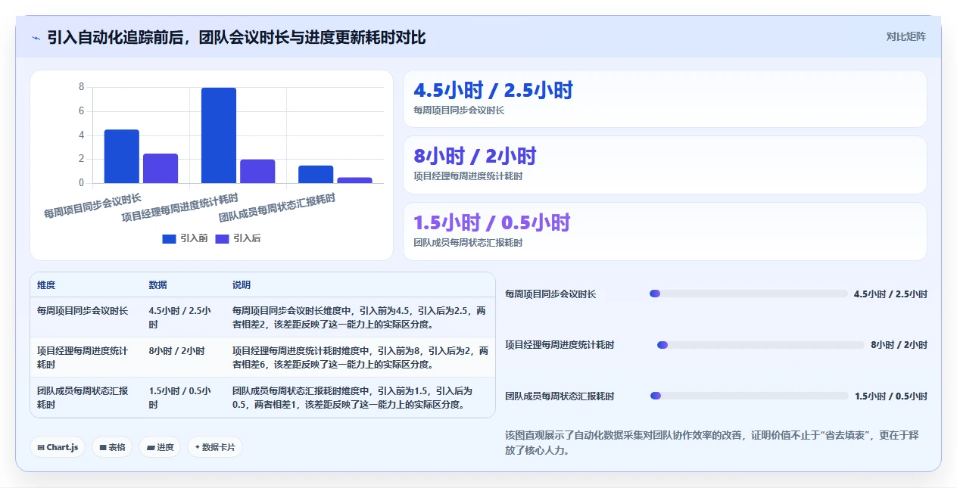This screenshot has height=488, width=957.
Task: Click the 对比矩阵 label in header
Action: coord(906,36)
